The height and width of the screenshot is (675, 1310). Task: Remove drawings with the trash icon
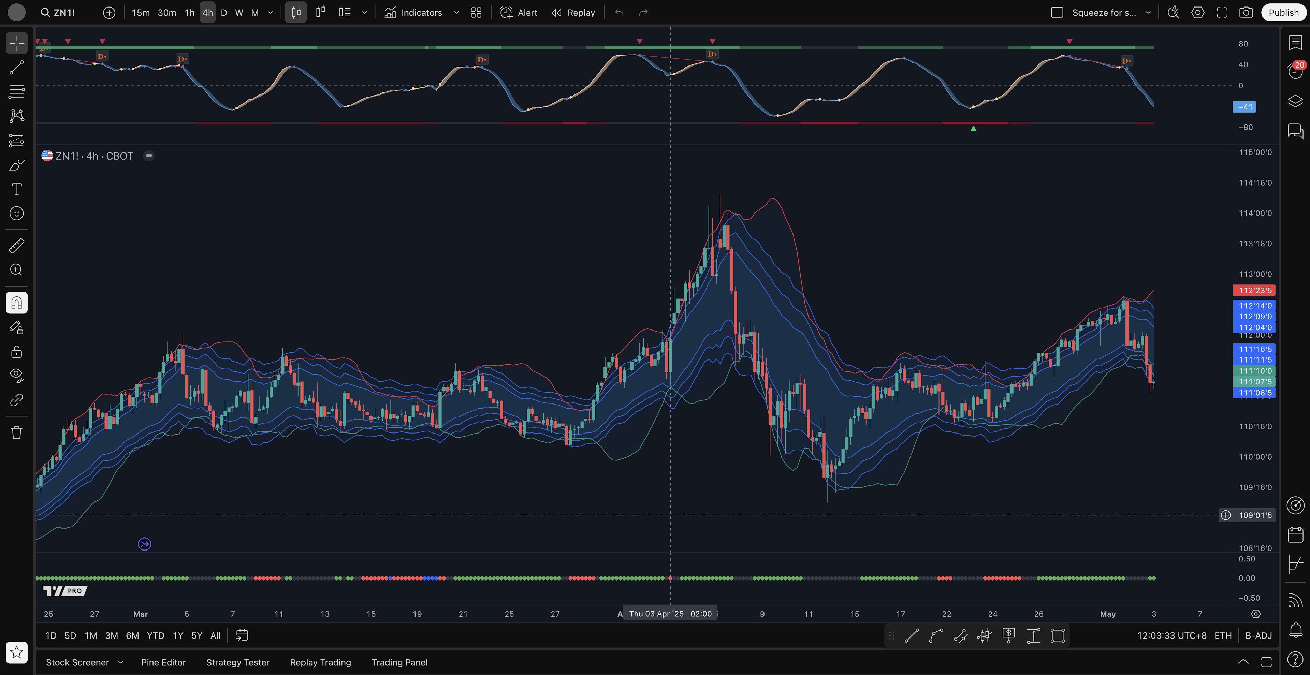pyautogui.click(x=16, y=432)
